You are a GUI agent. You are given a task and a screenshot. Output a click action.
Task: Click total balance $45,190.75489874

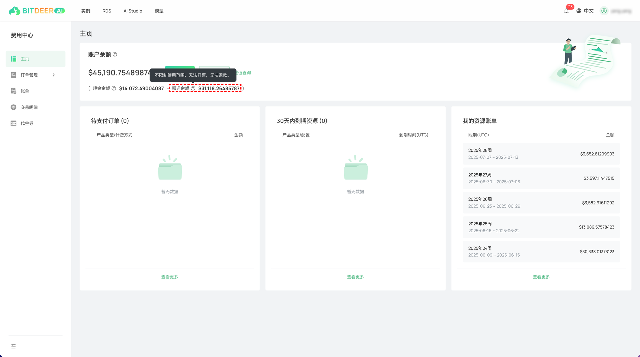[119, 73]
